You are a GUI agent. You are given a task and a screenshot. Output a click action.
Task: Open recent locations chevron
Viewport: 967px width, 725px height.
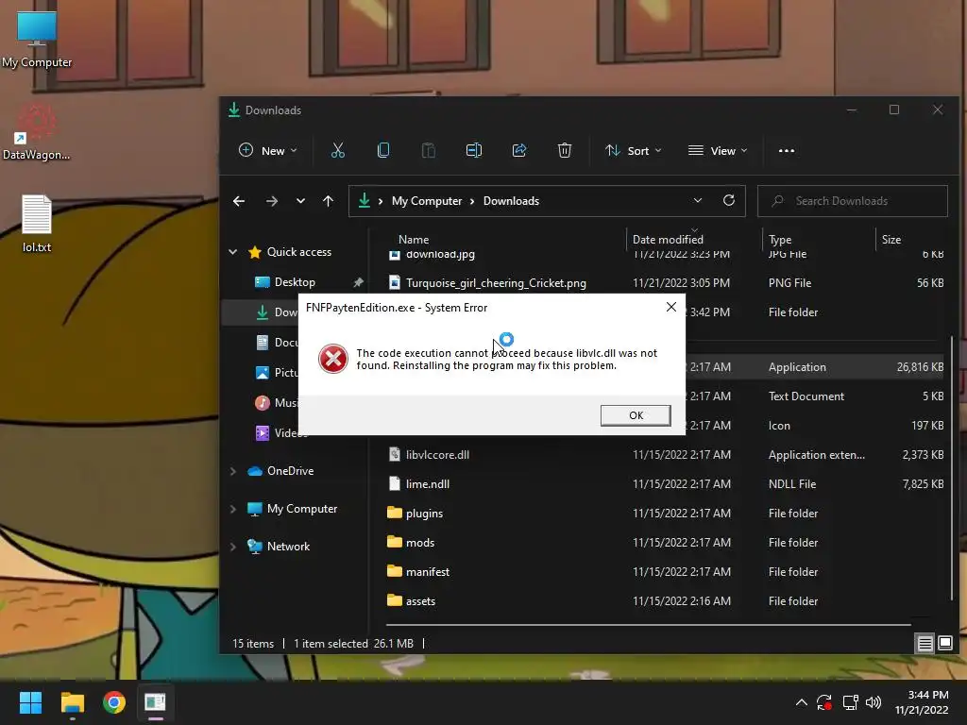click(300, 201)
